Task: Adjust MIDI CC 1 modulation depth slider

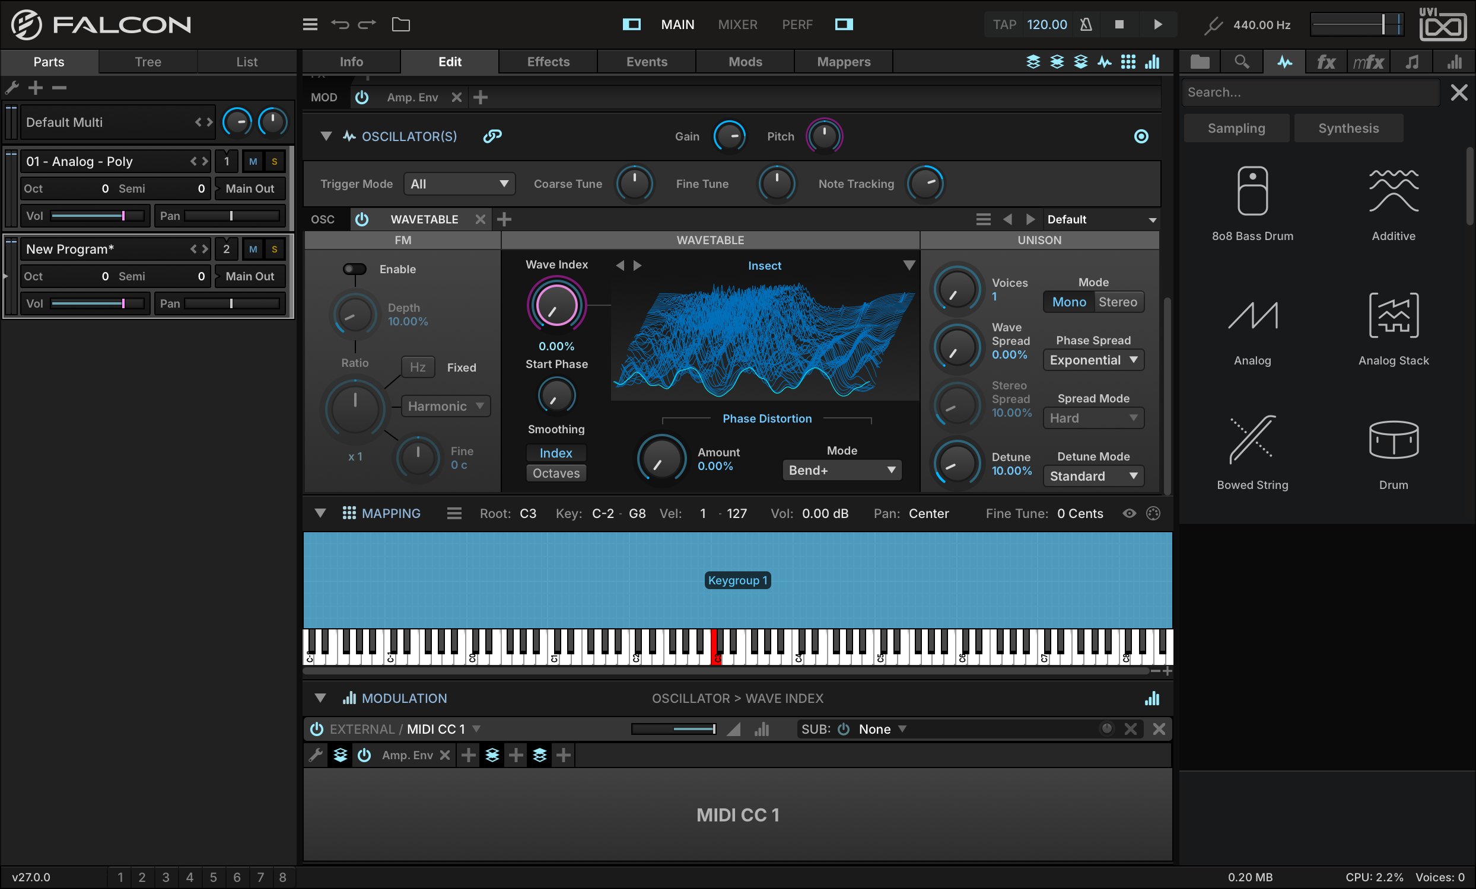Action: tap(673, 729)
